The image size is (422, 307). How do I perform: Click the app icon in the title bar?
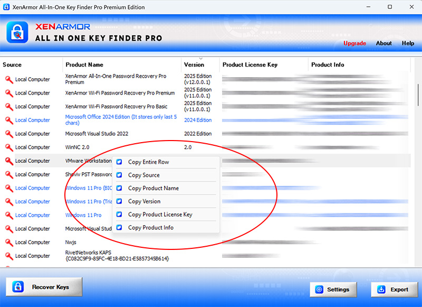(6, 7)
